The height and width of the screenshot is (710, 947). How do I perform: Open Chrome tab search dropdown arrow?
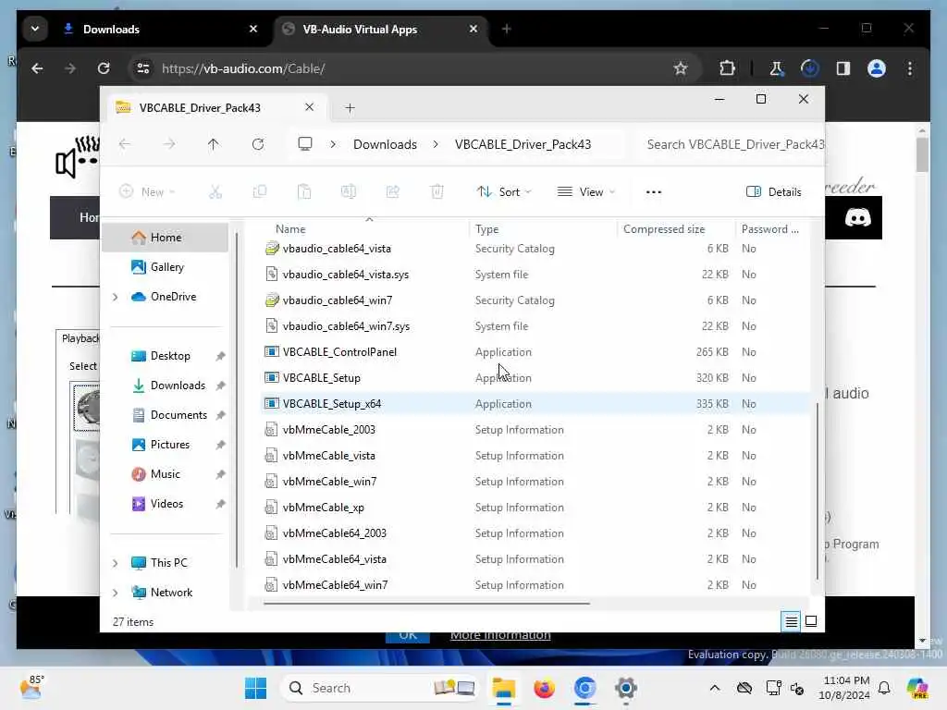point(35,29)
